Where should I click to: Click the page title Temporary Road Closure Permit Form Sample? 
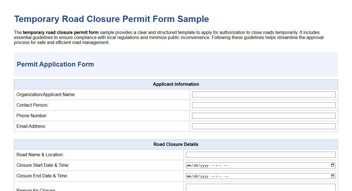pyautogui.click(x=111, y=19)
